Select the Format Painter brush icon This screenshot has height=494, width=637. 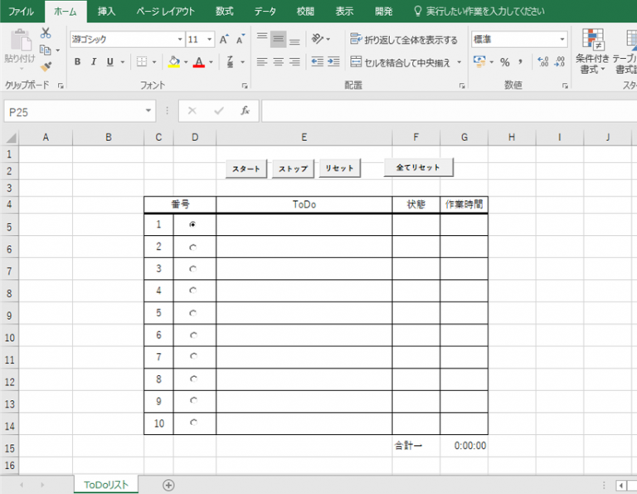(46, 66)
